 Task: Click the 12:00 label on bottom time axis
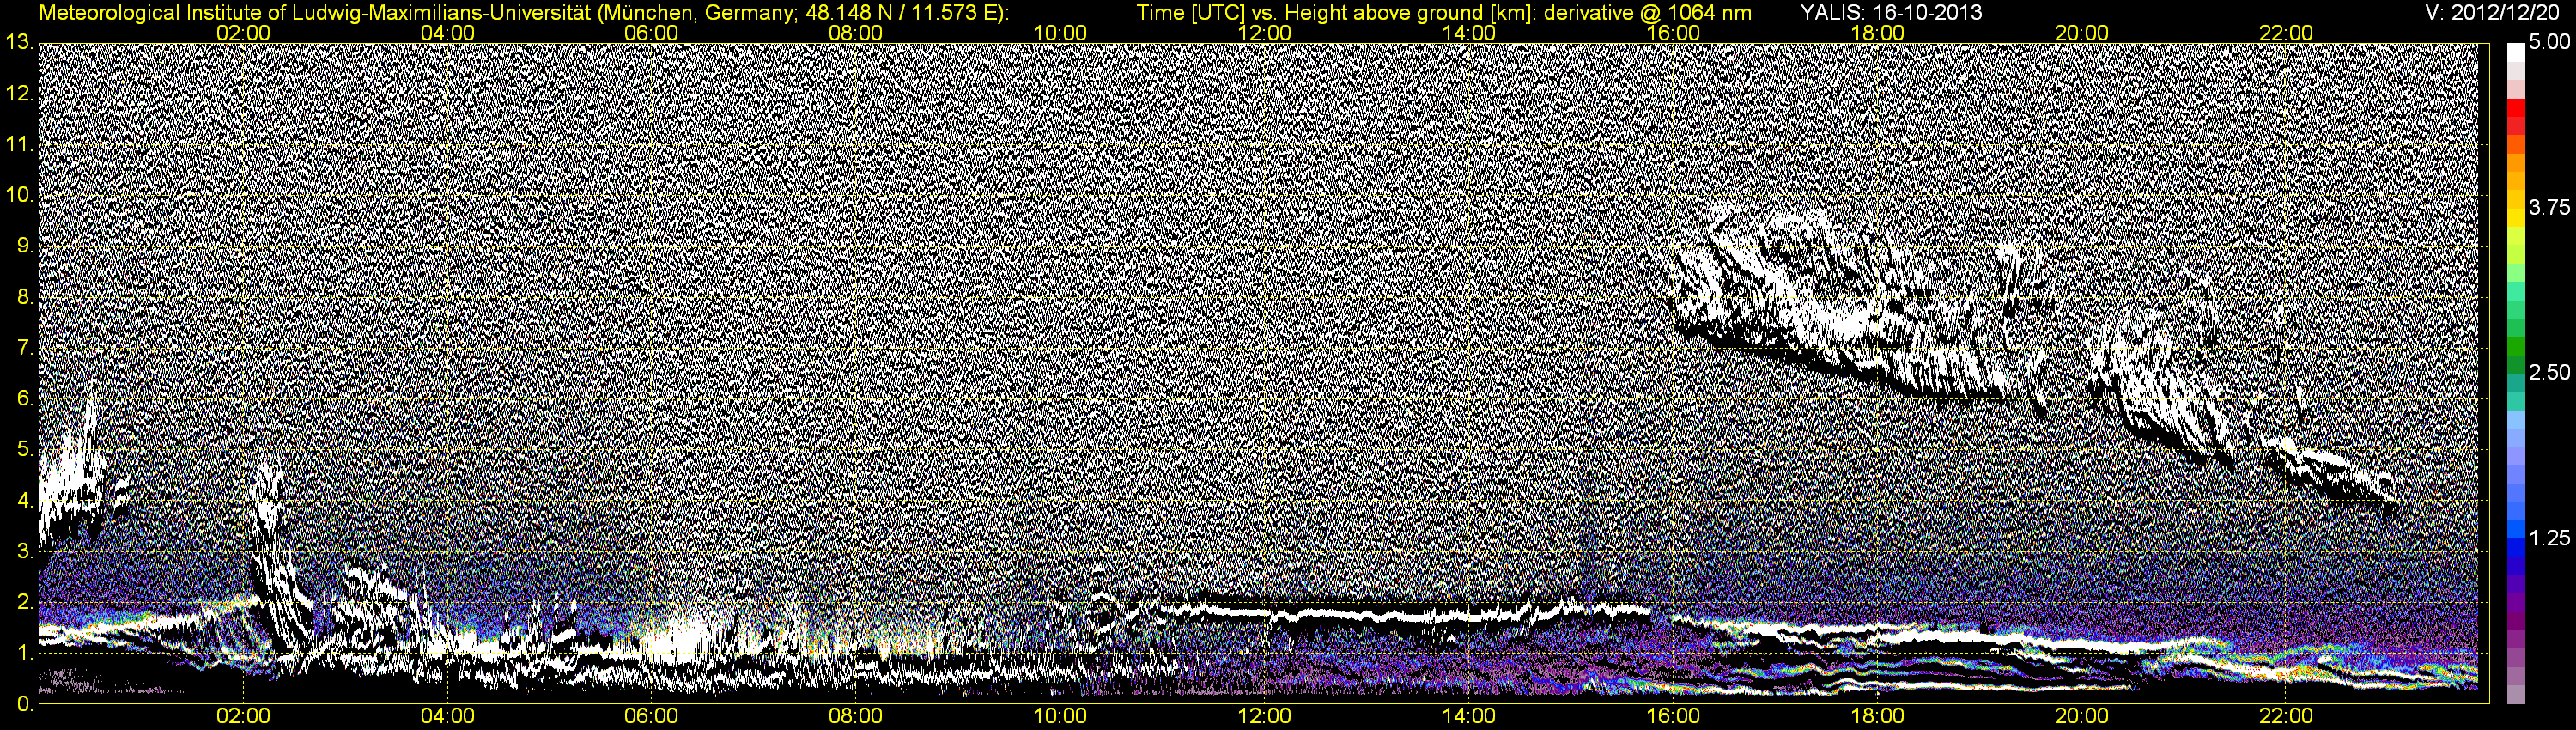[1264, 717]
